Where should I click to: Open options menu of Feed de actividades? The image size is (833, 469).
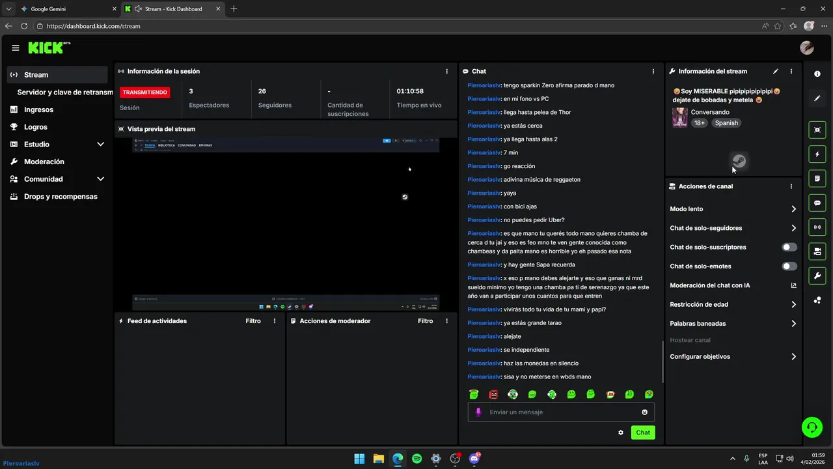tap(275, 321)
